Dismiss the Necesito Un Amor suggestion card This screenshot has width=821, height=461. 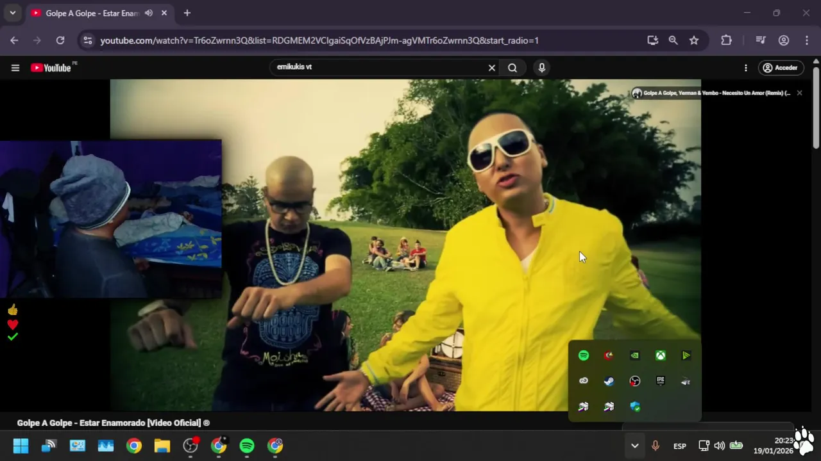[799, 93]
